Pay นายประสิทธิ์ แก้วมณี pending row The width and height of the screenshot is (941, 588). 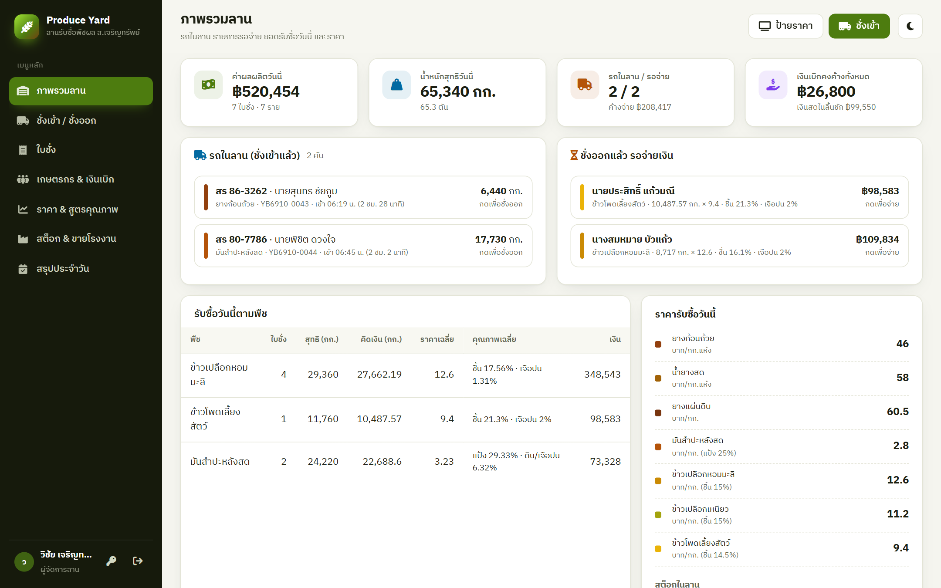740,197
